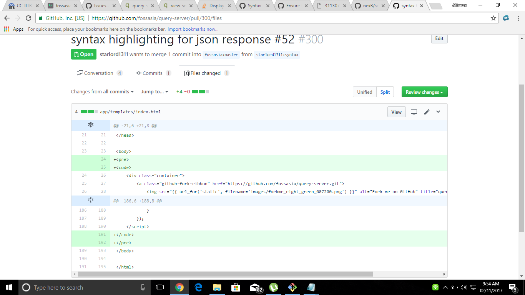Open File Explorer from taskbar

pos(217,287)
